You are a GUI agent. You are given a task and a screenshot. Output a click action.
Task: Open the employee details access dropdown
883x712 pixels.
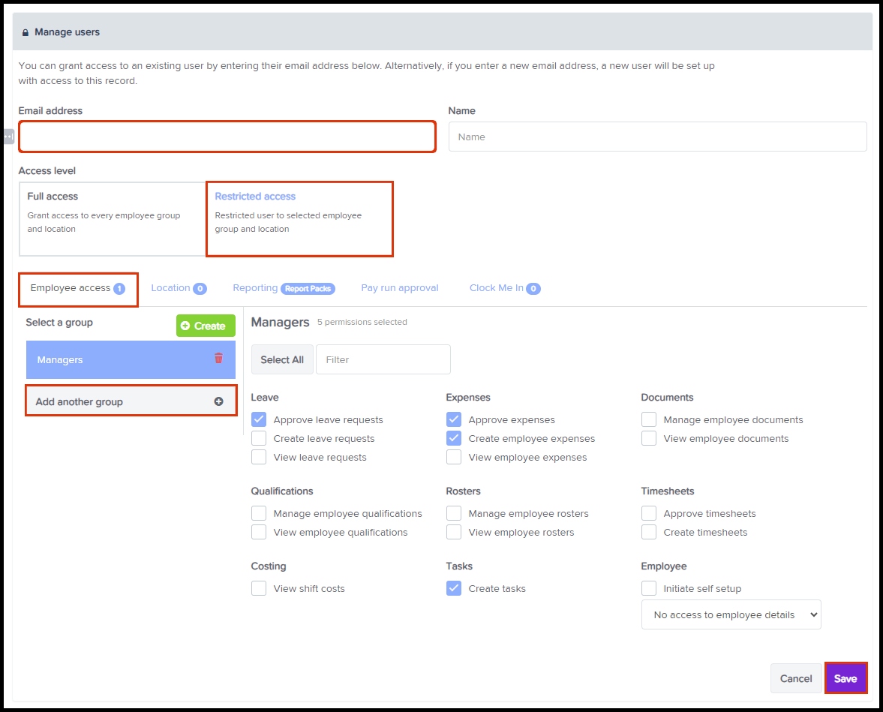coord(731,614)
